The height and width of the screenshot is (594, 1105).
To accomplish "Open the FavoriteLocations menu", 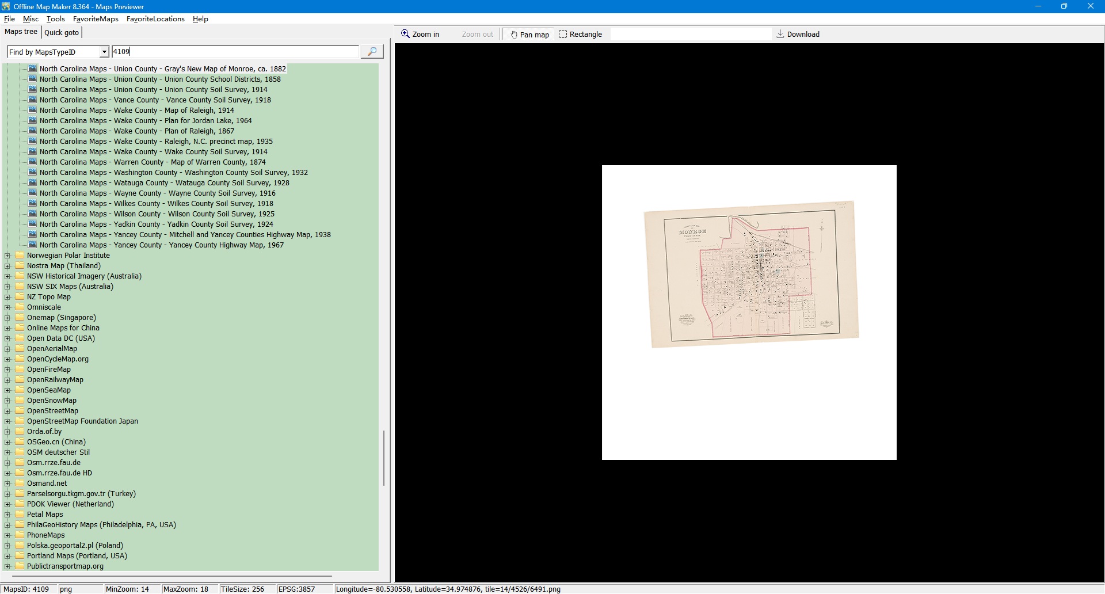I will tap(155, 19).
